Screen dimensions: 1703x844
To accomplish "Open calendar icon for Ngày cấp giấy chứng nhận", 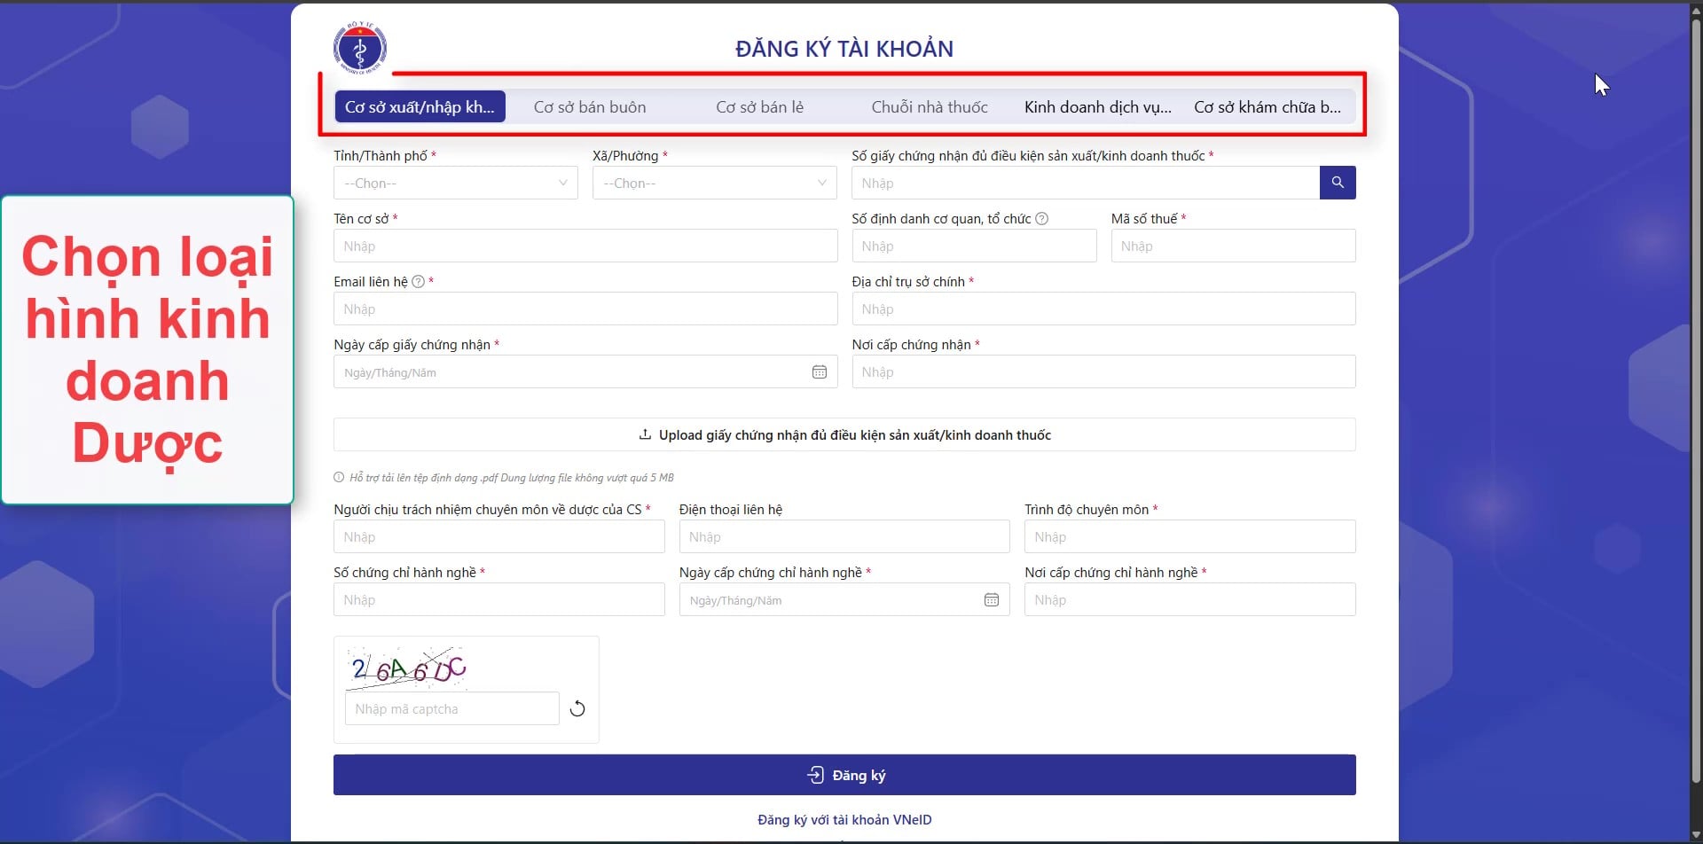I will (820, 371).
